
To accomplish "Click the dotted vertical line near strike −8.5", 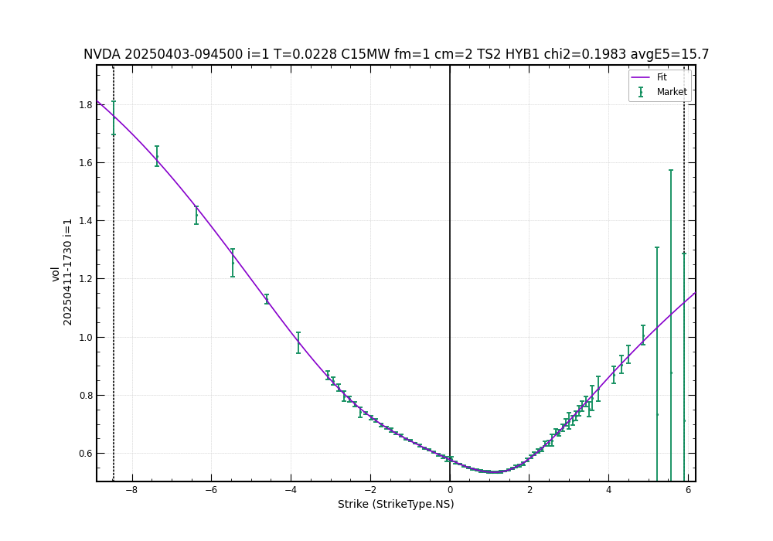I will (x=114, y=309).
